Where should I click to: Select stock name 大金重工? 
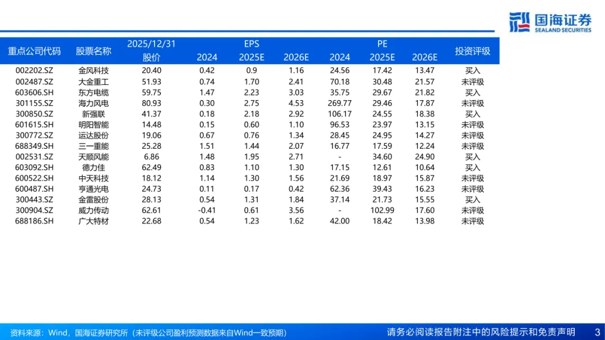coord(94,82)
